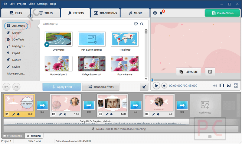Viewport: 242px width, 144px height.
Task: Open transition after slide 04
Action: point(182,105)
